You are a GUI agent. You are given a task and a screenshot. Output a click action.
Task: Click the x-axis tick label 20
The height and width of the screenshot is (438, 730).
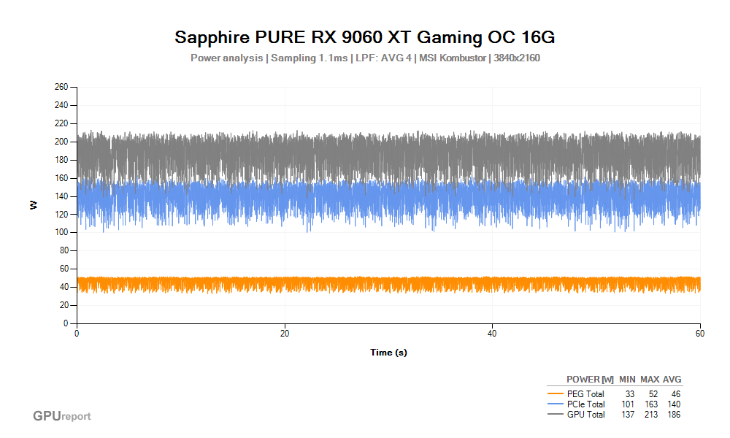pyautogui.click(x=285, y=334)
